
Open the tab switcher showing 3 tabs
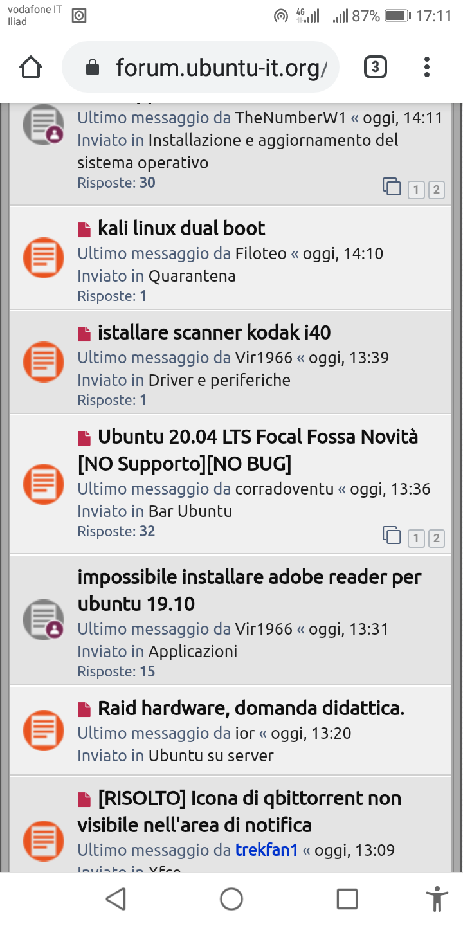(x=376, y=67)
